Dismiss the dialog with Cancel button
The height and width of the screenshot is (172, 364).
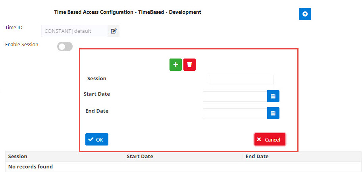270,140
